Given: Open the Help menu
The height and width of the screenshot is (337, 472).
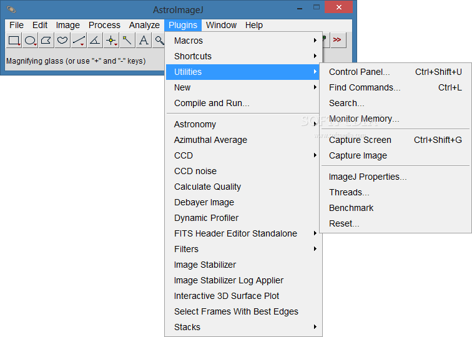Looking at the screenshot, I should click(253, 25).
